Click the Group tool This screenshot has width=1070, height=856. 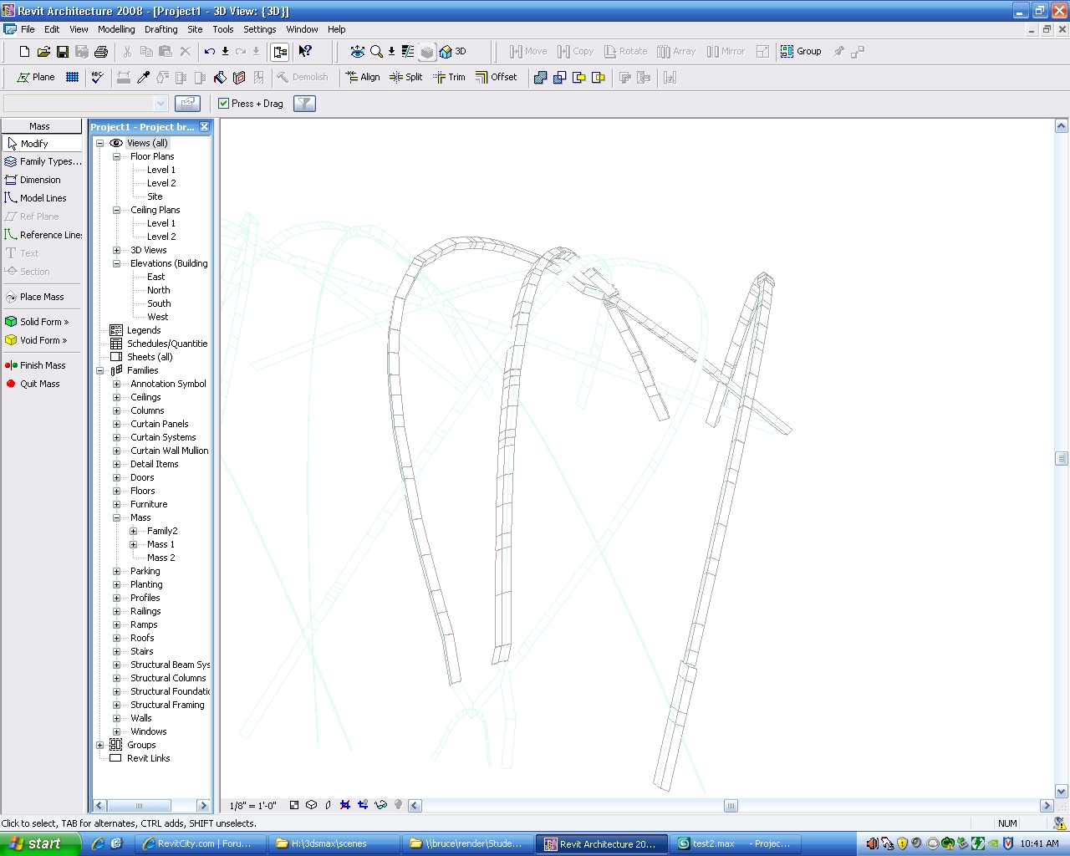[801, 52]
